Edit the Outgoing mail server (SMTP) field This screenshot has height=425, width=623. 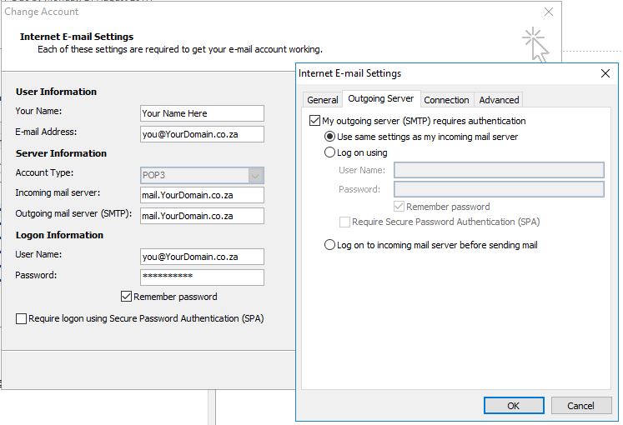point(202,216)
